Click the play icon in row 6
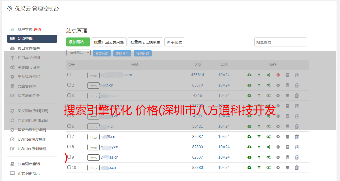Image resolution: width=340 pixels, height=181 pixels. 278,126
